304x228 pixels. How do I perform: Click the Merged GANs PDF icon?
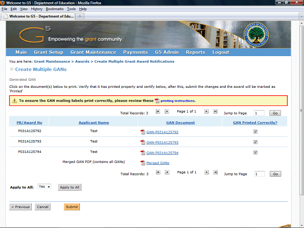pyautogui.click(x=142, y=163)
